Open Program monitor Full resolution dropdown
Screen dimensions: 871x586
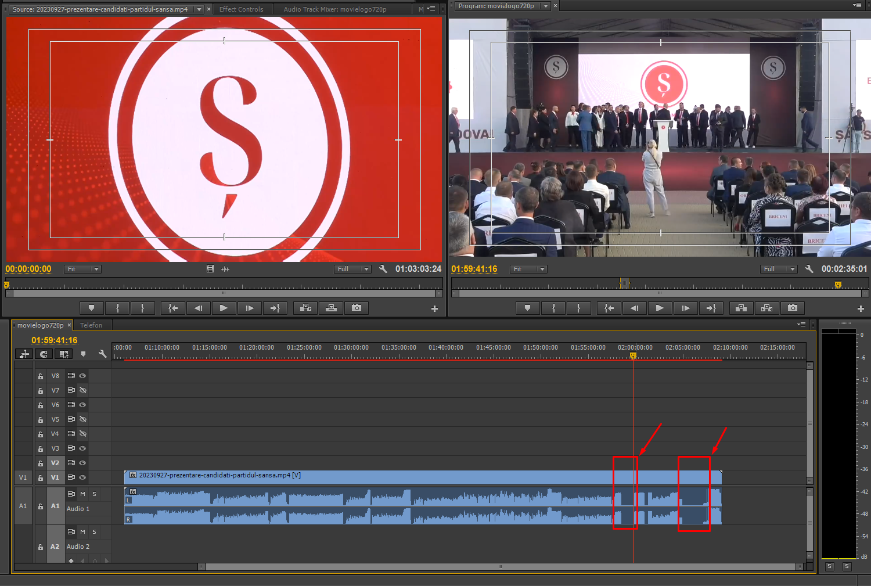pos(779,269)
